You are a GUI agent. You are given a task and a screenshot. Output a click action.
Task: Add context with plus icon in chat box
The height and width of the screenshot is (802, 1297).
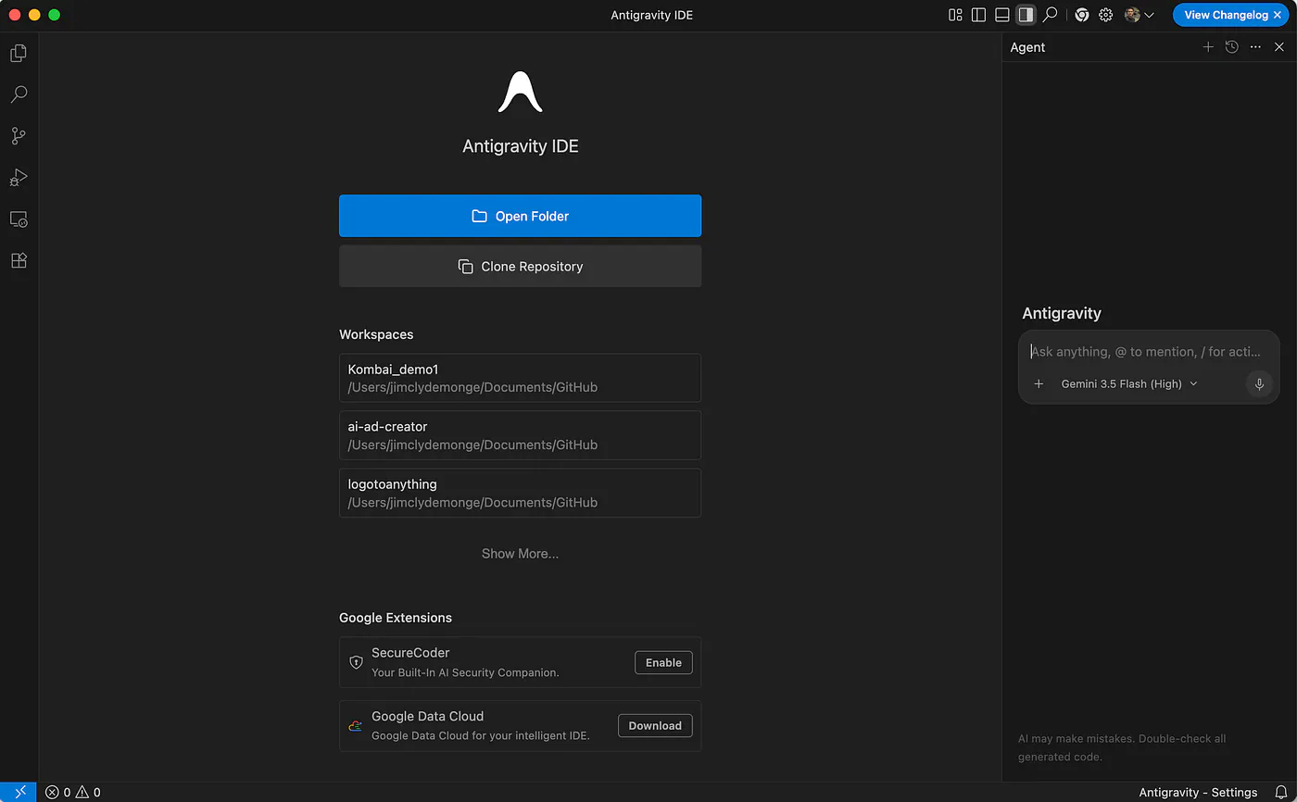(x=1039, y=383)
